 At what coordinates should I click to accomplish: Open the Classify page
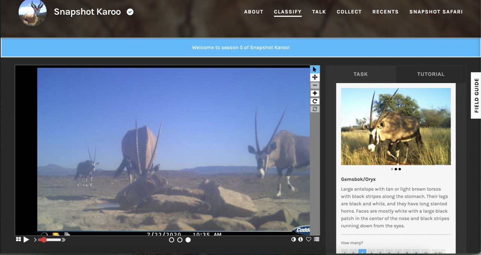(x=288, y=12)
